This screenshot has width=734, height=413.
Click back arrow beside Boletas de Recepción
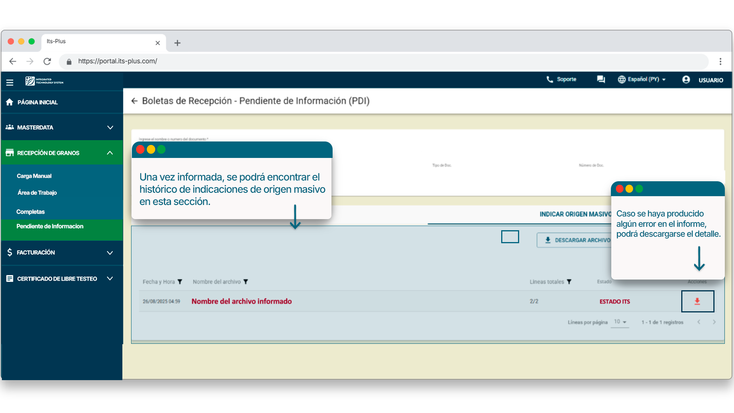pyautogui.click(x=134, y=101)
